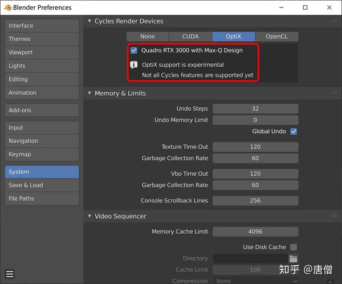Screen dimensions: 342x284
Task: Switch to the CUDA device tab
Action: pyautogui.click(x=190, y=36)
